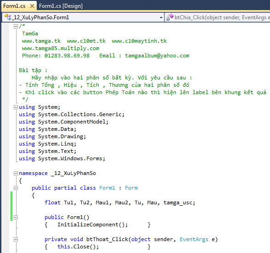The width and height of the screenshot is (270, 253).
Task: Click the tamgaalbum@yahoo.com email text
Action: [x=157, y=56]
